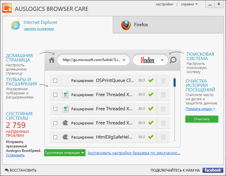Click the 2 759 found problems count
This screenshot has width=226, height=176.
pos(16,125)
